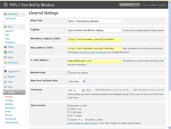Image resolution: width=171 pixels, height=129 pixels.
Task: Click the Add New Post button
Action: pos(127,5)
